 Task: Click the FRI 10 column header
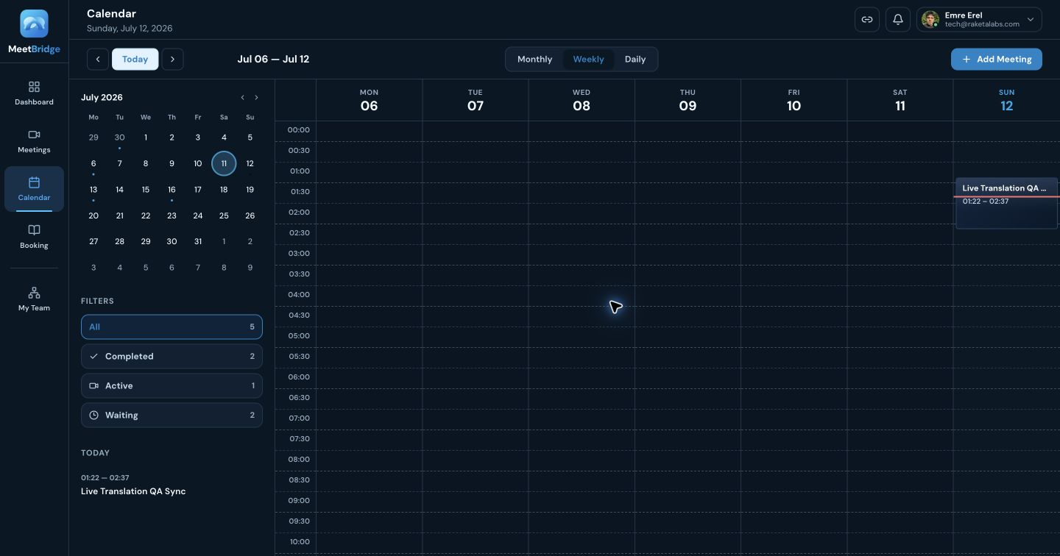tap(794, 101)
